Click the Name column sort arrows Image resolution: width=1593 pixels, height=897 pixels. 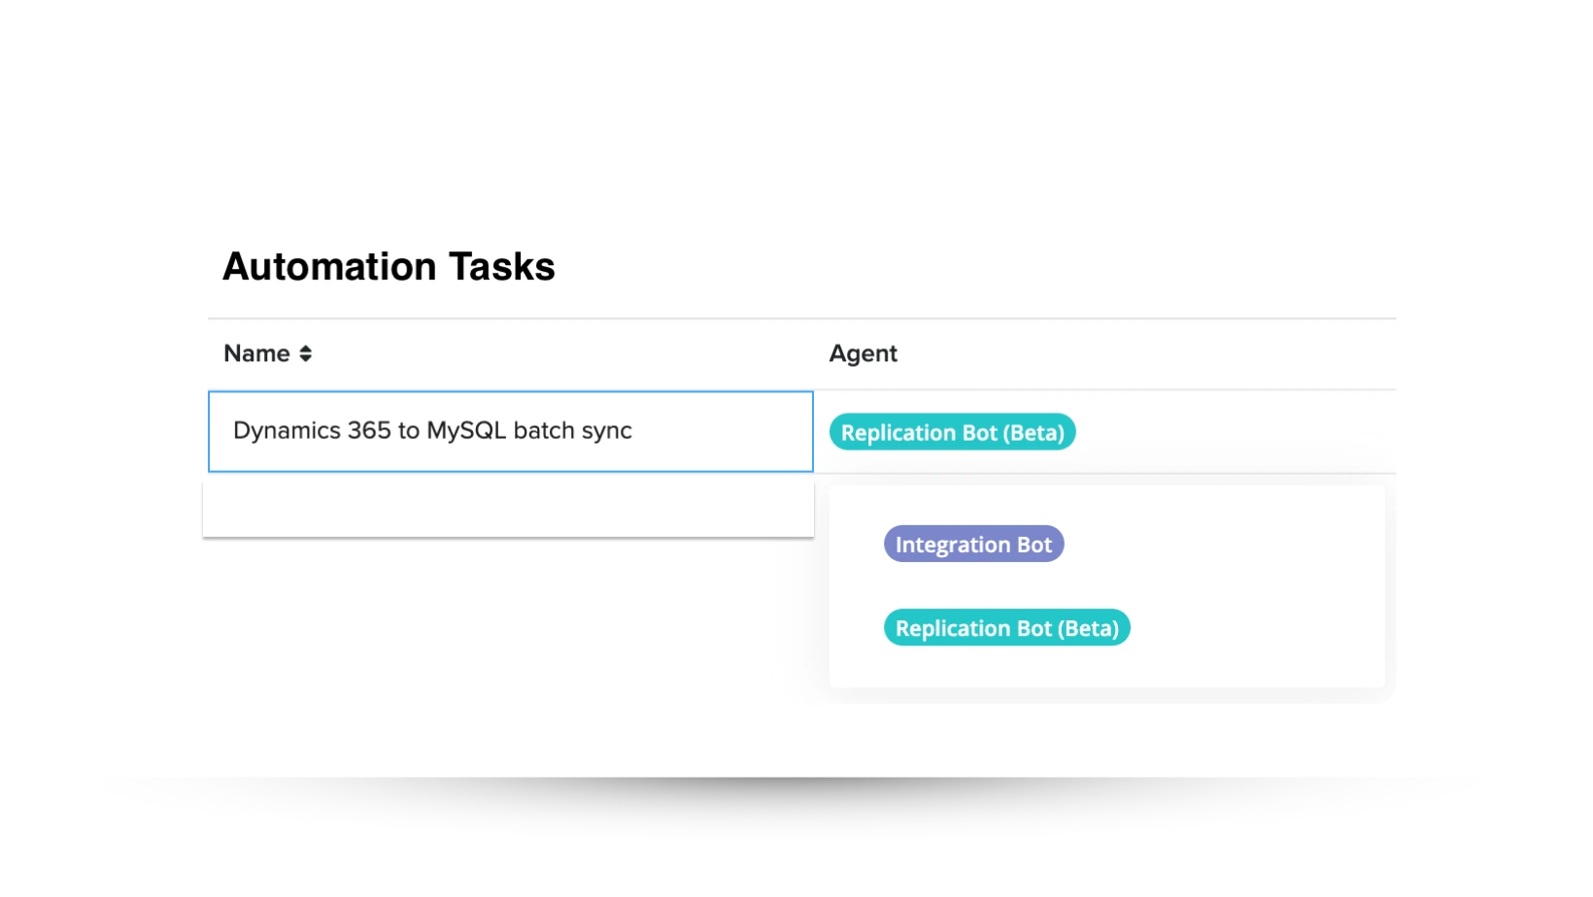[x=303, y=353]
